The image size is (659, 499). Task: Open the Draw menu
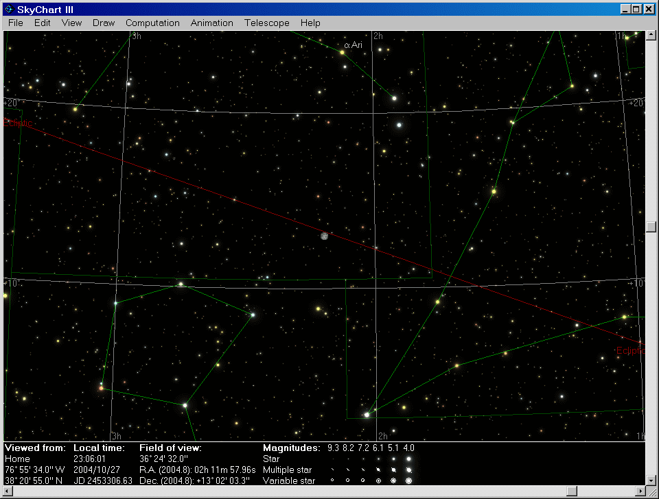click(104, 23)
